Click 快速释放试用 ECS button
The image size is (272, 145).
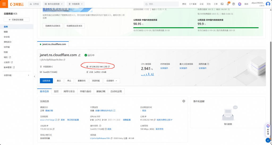[74, 26]
